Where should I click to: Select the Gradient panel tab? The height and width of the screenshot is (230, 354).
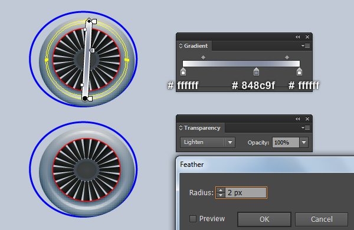(x=196, y=46)
